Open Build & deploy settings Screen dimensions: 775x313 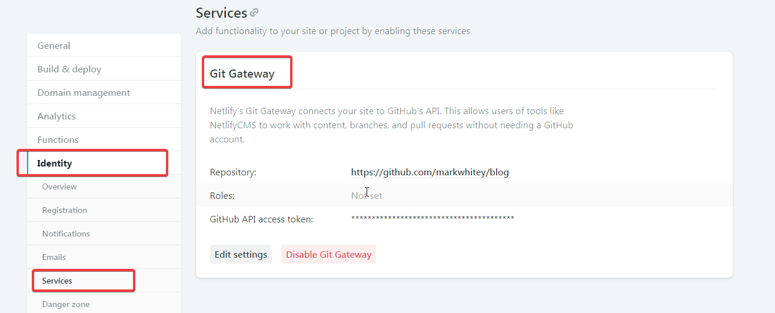[x=104, y=69]
